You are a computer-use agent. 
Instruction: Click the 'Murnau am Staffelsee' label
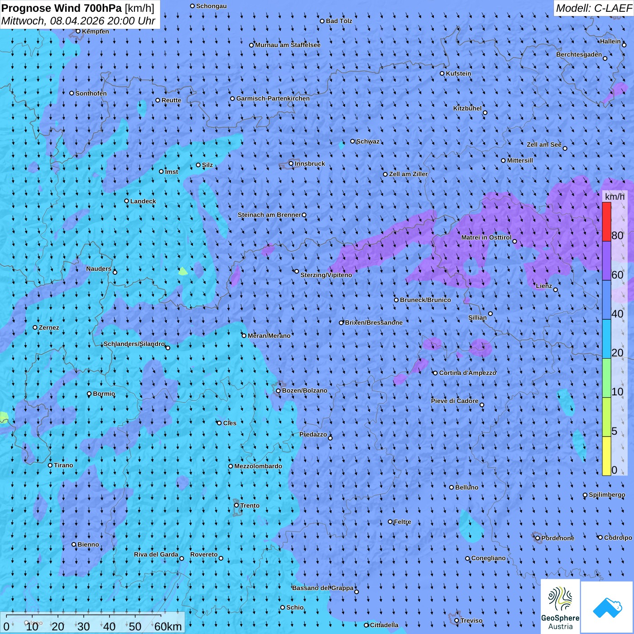click(288, 45)
